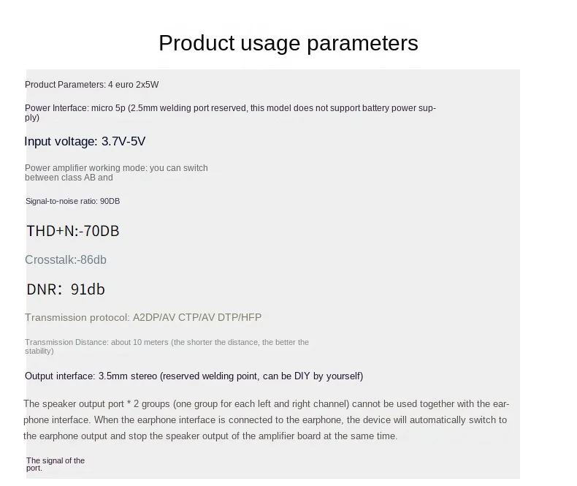Click the "Product usage parameters" heading
The width and height of the screenshot is (577, 486).
click(x=288, y=43)
